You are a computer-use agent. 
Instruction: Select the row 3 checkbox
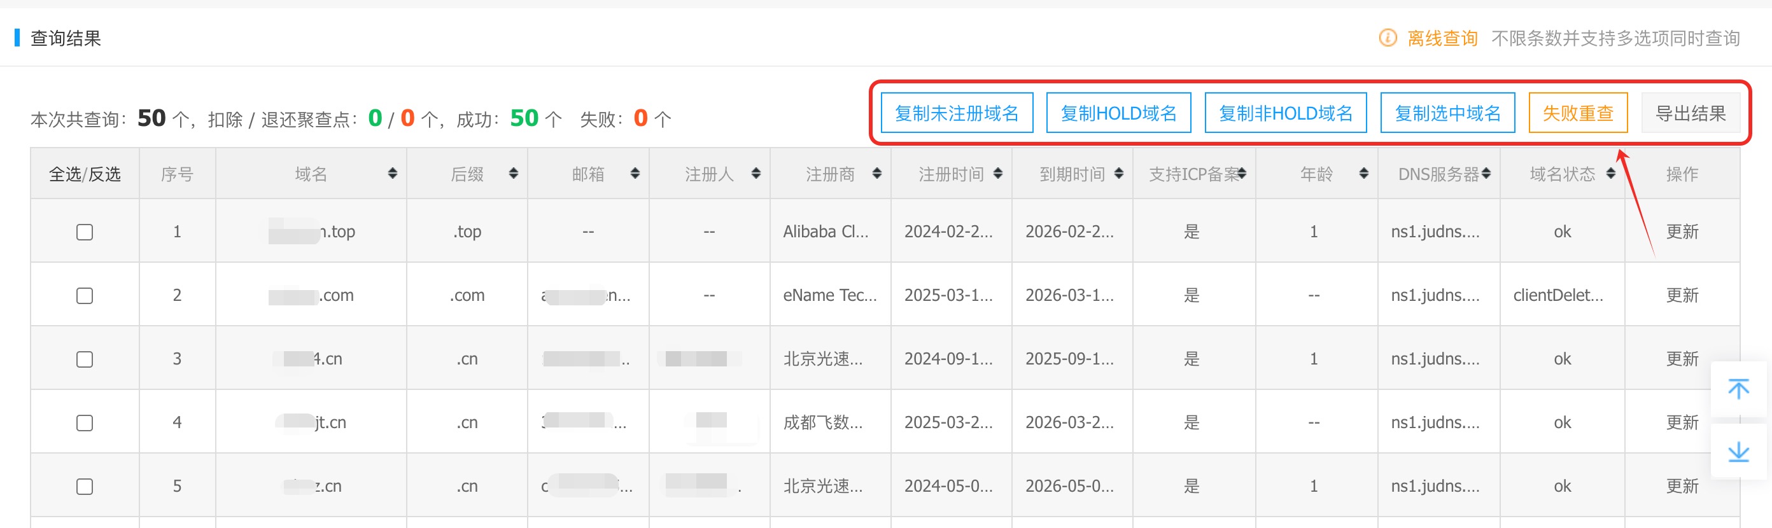[x=85, y=359]
